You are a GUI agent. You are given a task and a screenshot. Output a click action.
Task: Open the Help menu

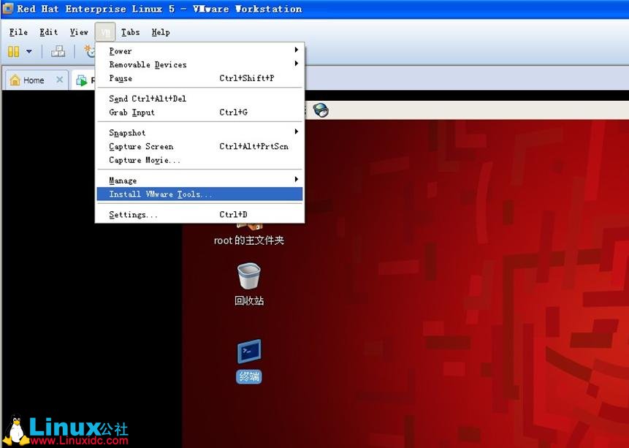coord(161,32)
